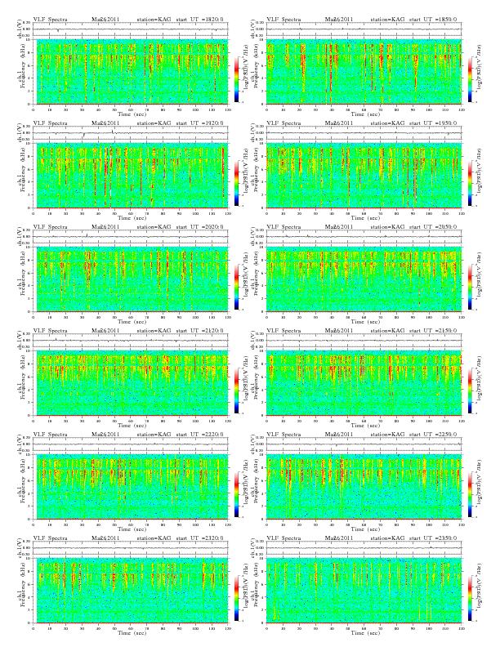
Task: Click the ch.1 waveform strip above the 1820:0 spectrogram
Action: [x=131, y=29]
